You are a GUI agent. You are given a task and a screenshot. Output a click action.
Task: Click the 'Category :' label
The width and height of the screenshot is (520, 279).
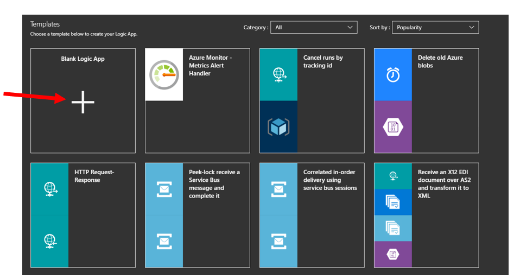(256, 27)
